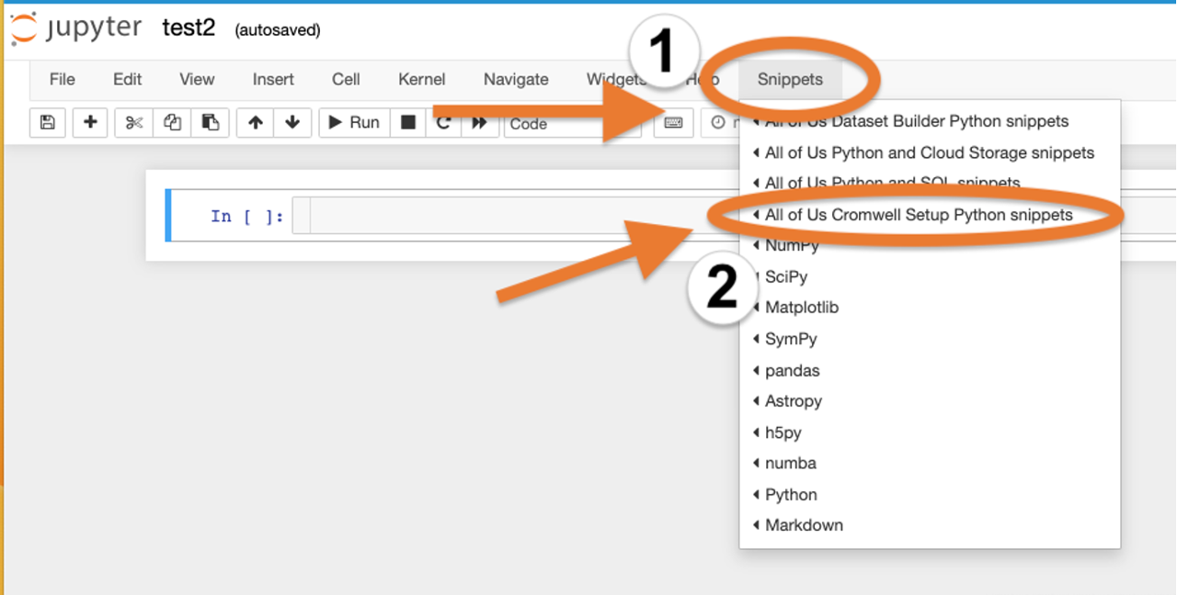Viewport: 1177px width, 595px height.
Task: Save the notebook with floppy disk icon
Action: (x=48, y=122)
